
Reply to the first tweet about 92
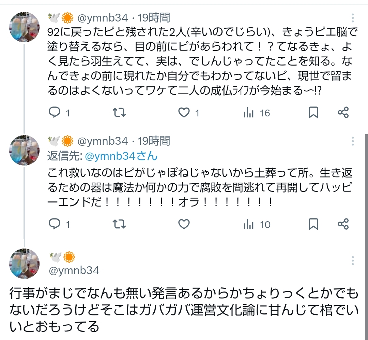click(x=55, y=113)
